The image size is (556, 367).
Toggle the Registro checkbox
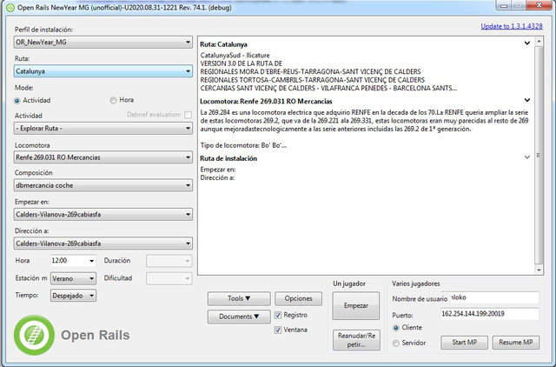click(279, 315)
